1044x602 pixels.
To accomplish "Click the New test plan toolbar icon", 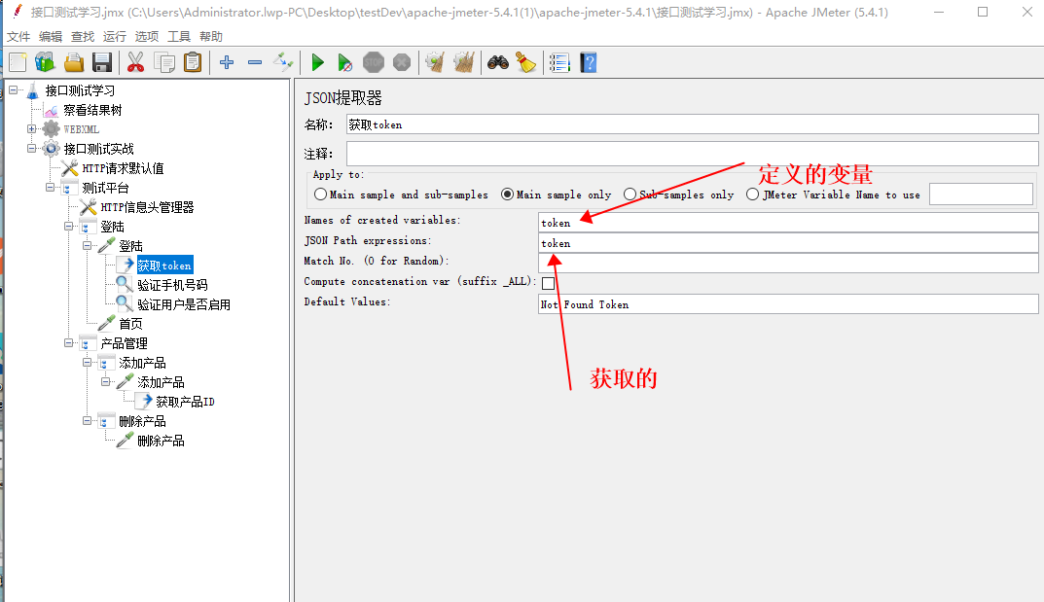I will pyautogui.click(x=18, y=62).
